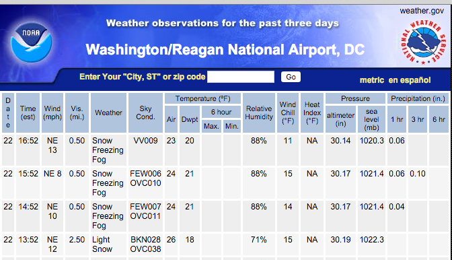452x260 pixels.
Task: Open the en español version
Action: [x=410, y=80]
